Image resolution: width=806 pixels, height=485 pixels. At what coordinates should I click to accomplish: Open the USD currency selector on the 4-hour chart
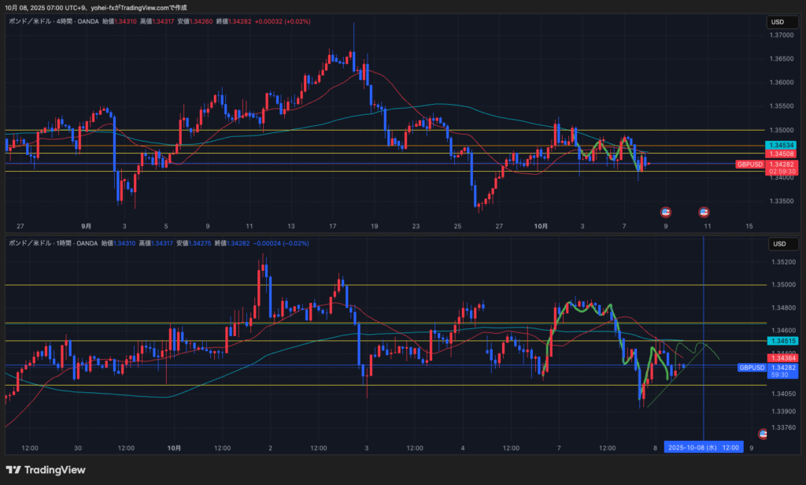(778, 22)
